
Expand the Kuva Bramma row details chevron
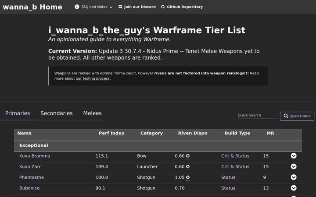tap(294, 156)
